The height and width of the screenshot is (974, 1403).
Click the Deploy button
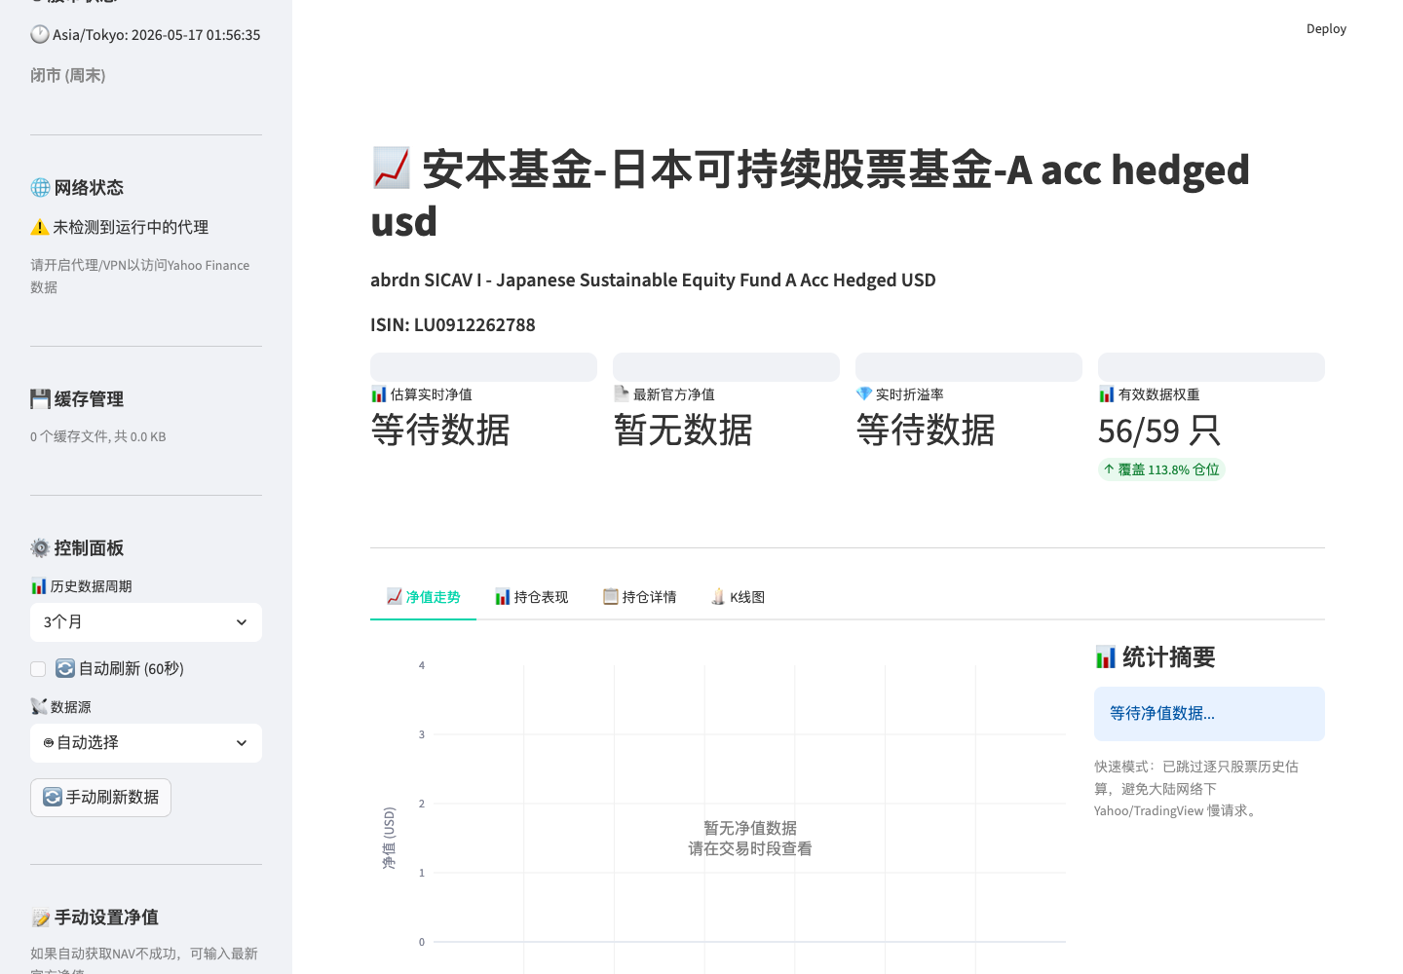coord(1326,29)
